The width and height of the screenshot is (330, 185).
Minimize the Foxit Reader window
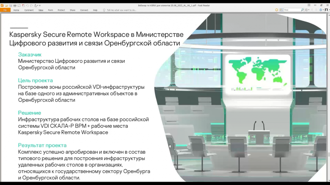coord(315,5)
